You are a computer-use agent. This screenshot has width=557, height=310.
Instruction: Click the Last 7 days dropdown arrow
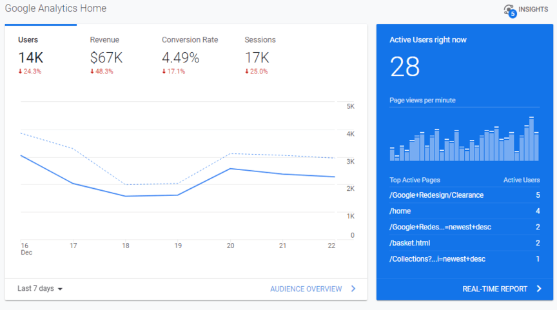pyautogui.click(x=60, y=289)
